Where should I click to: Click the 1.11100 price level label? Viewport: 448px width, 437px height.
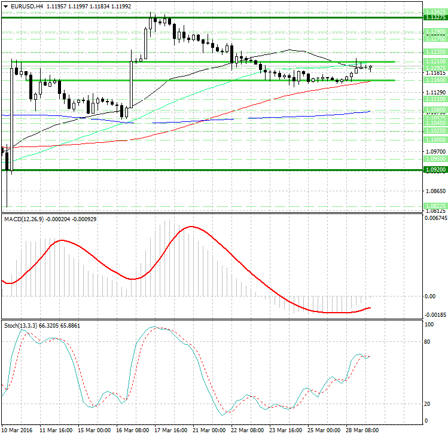click(435, 99)
